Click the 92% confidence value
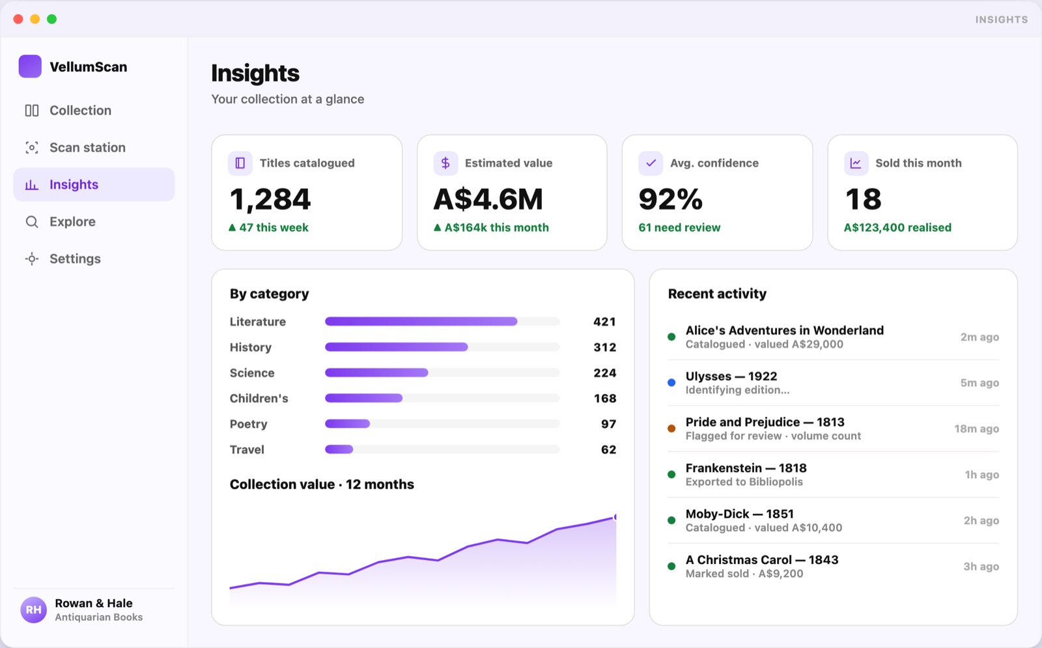 point(671,199)
